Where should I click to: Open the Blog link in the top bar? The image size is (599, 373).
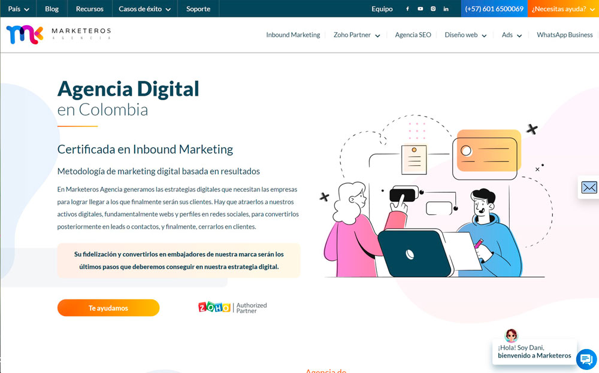tap(52, 9)
